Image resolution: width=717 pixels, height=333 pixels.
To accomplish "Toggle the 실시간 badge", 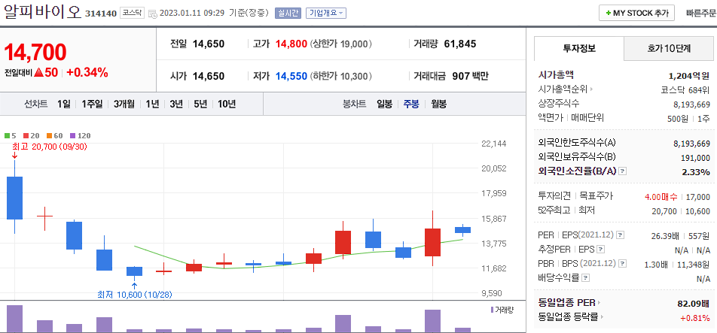I will point(288,14).
